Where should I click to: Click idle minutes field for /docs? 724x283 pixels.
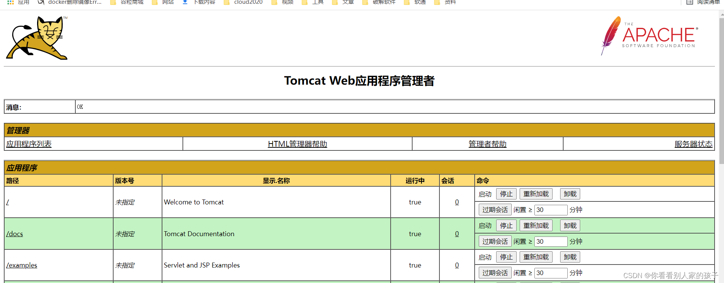pyautogui.click(x=551, y=241)
